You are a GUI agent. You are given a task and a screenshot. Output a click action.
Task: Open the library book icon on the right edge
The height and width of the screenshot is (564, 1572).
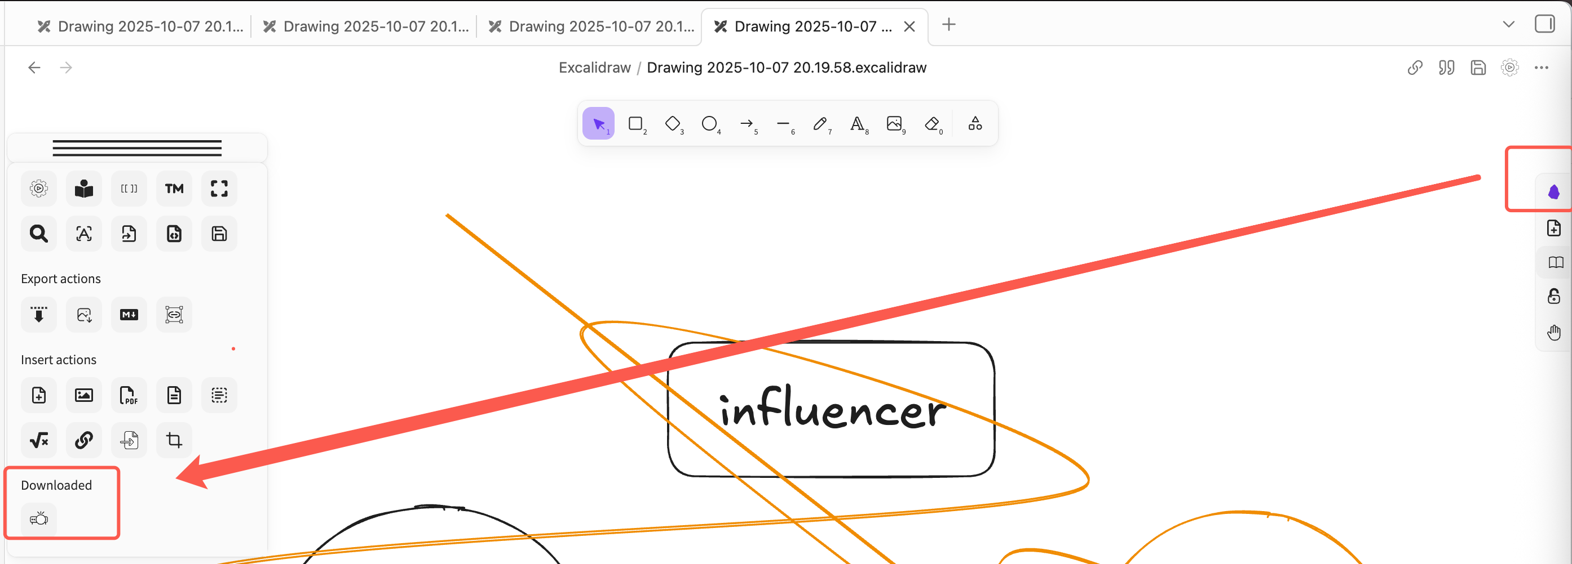point(1555,262)
